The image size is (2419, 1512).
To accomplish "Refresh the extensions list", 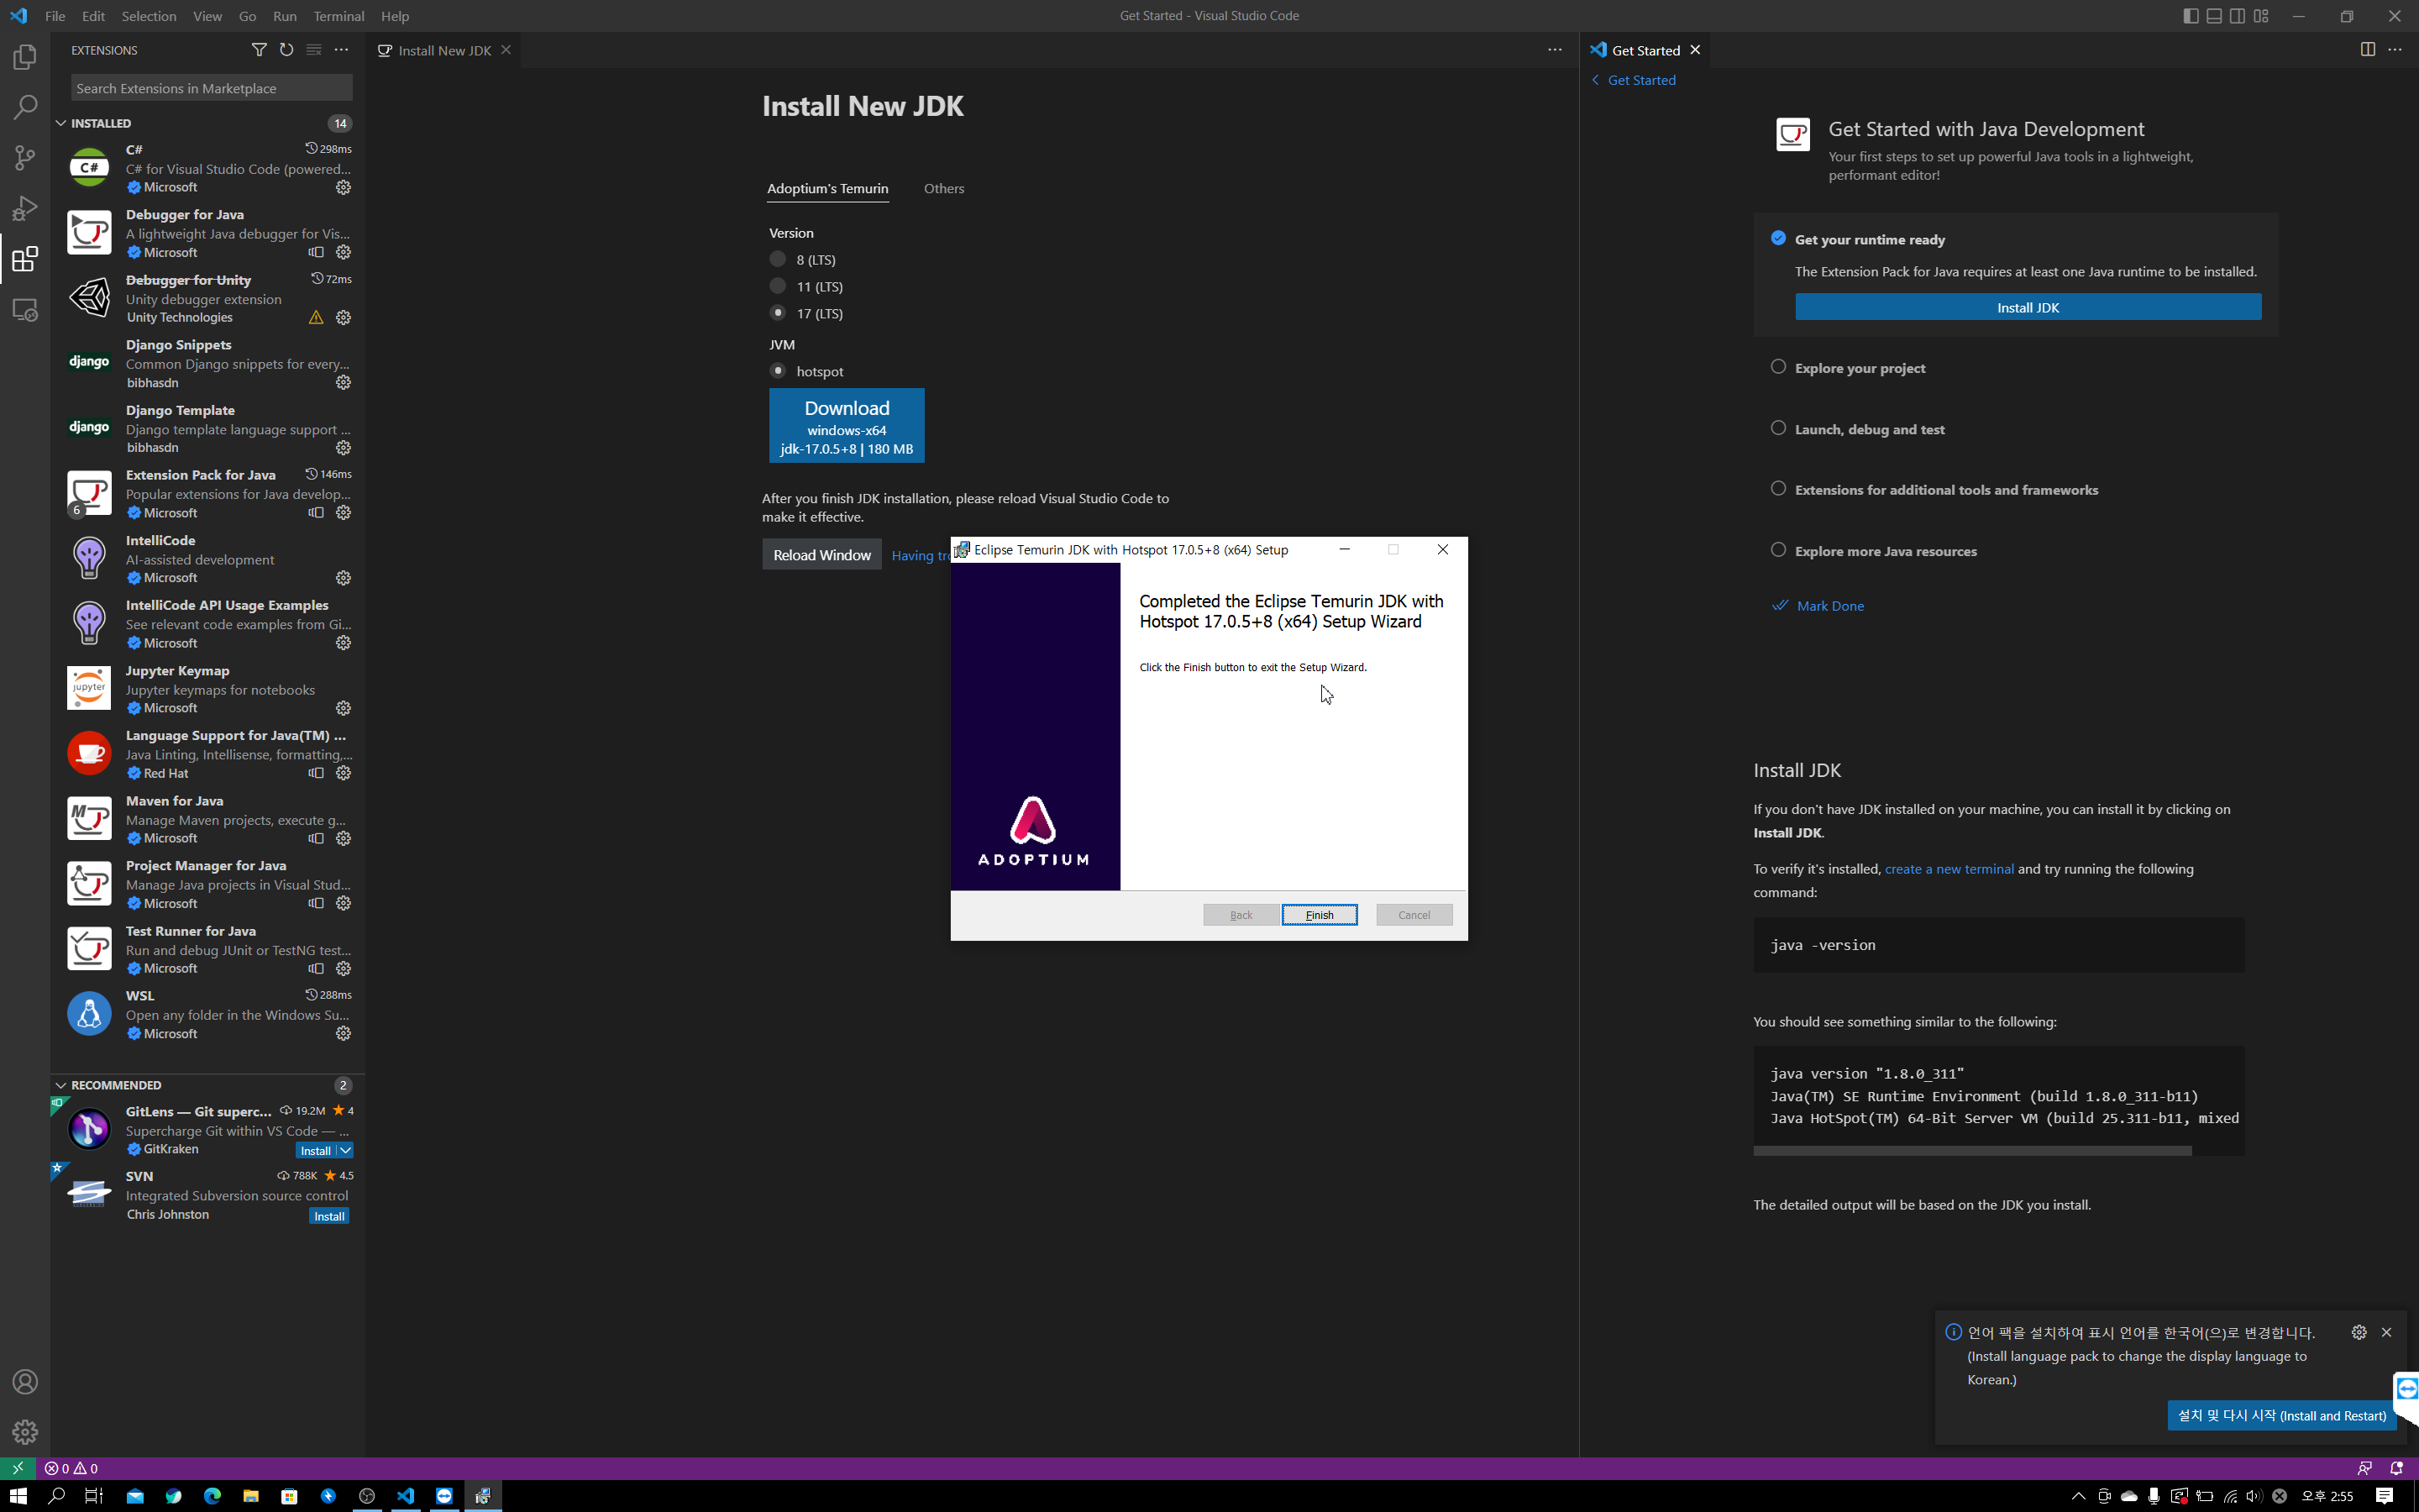I will 287,50.
